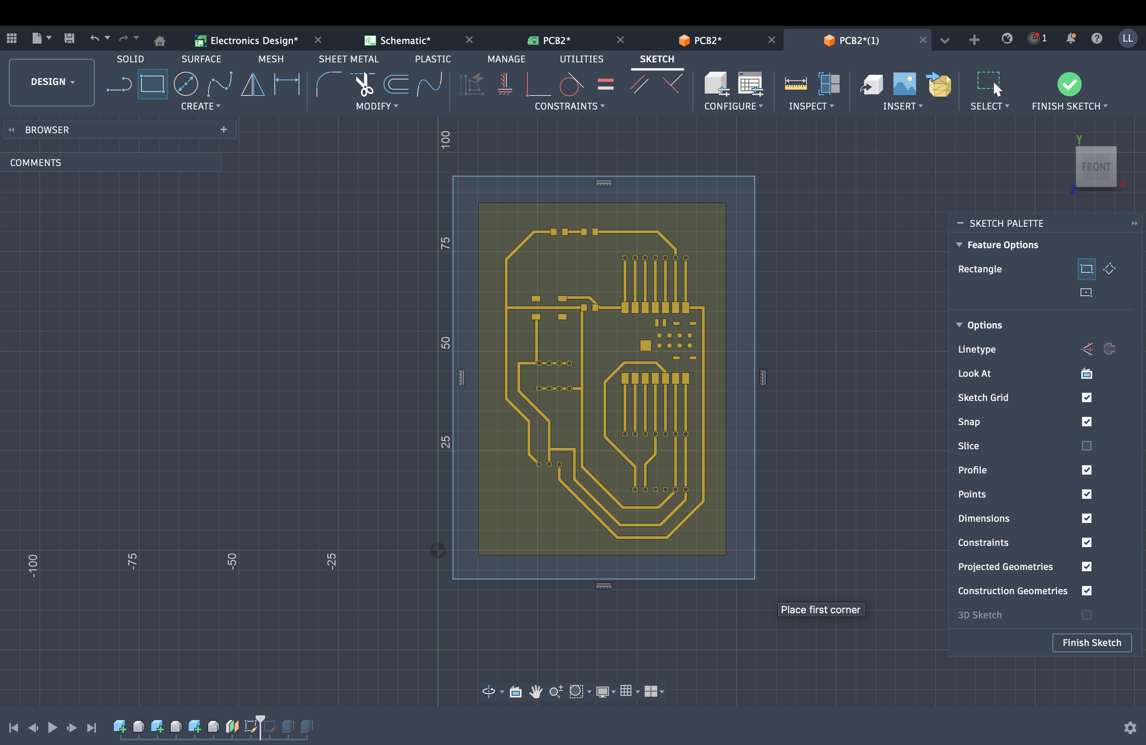Click the plus to add a browser tab

click(x=223, y=129)
